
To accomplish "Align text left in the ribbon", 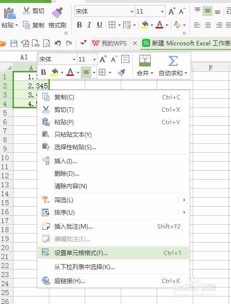I will (197, 25).
